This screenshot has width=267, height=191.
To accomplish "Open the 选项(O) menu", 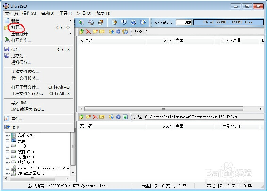I will tap(84, 13).
